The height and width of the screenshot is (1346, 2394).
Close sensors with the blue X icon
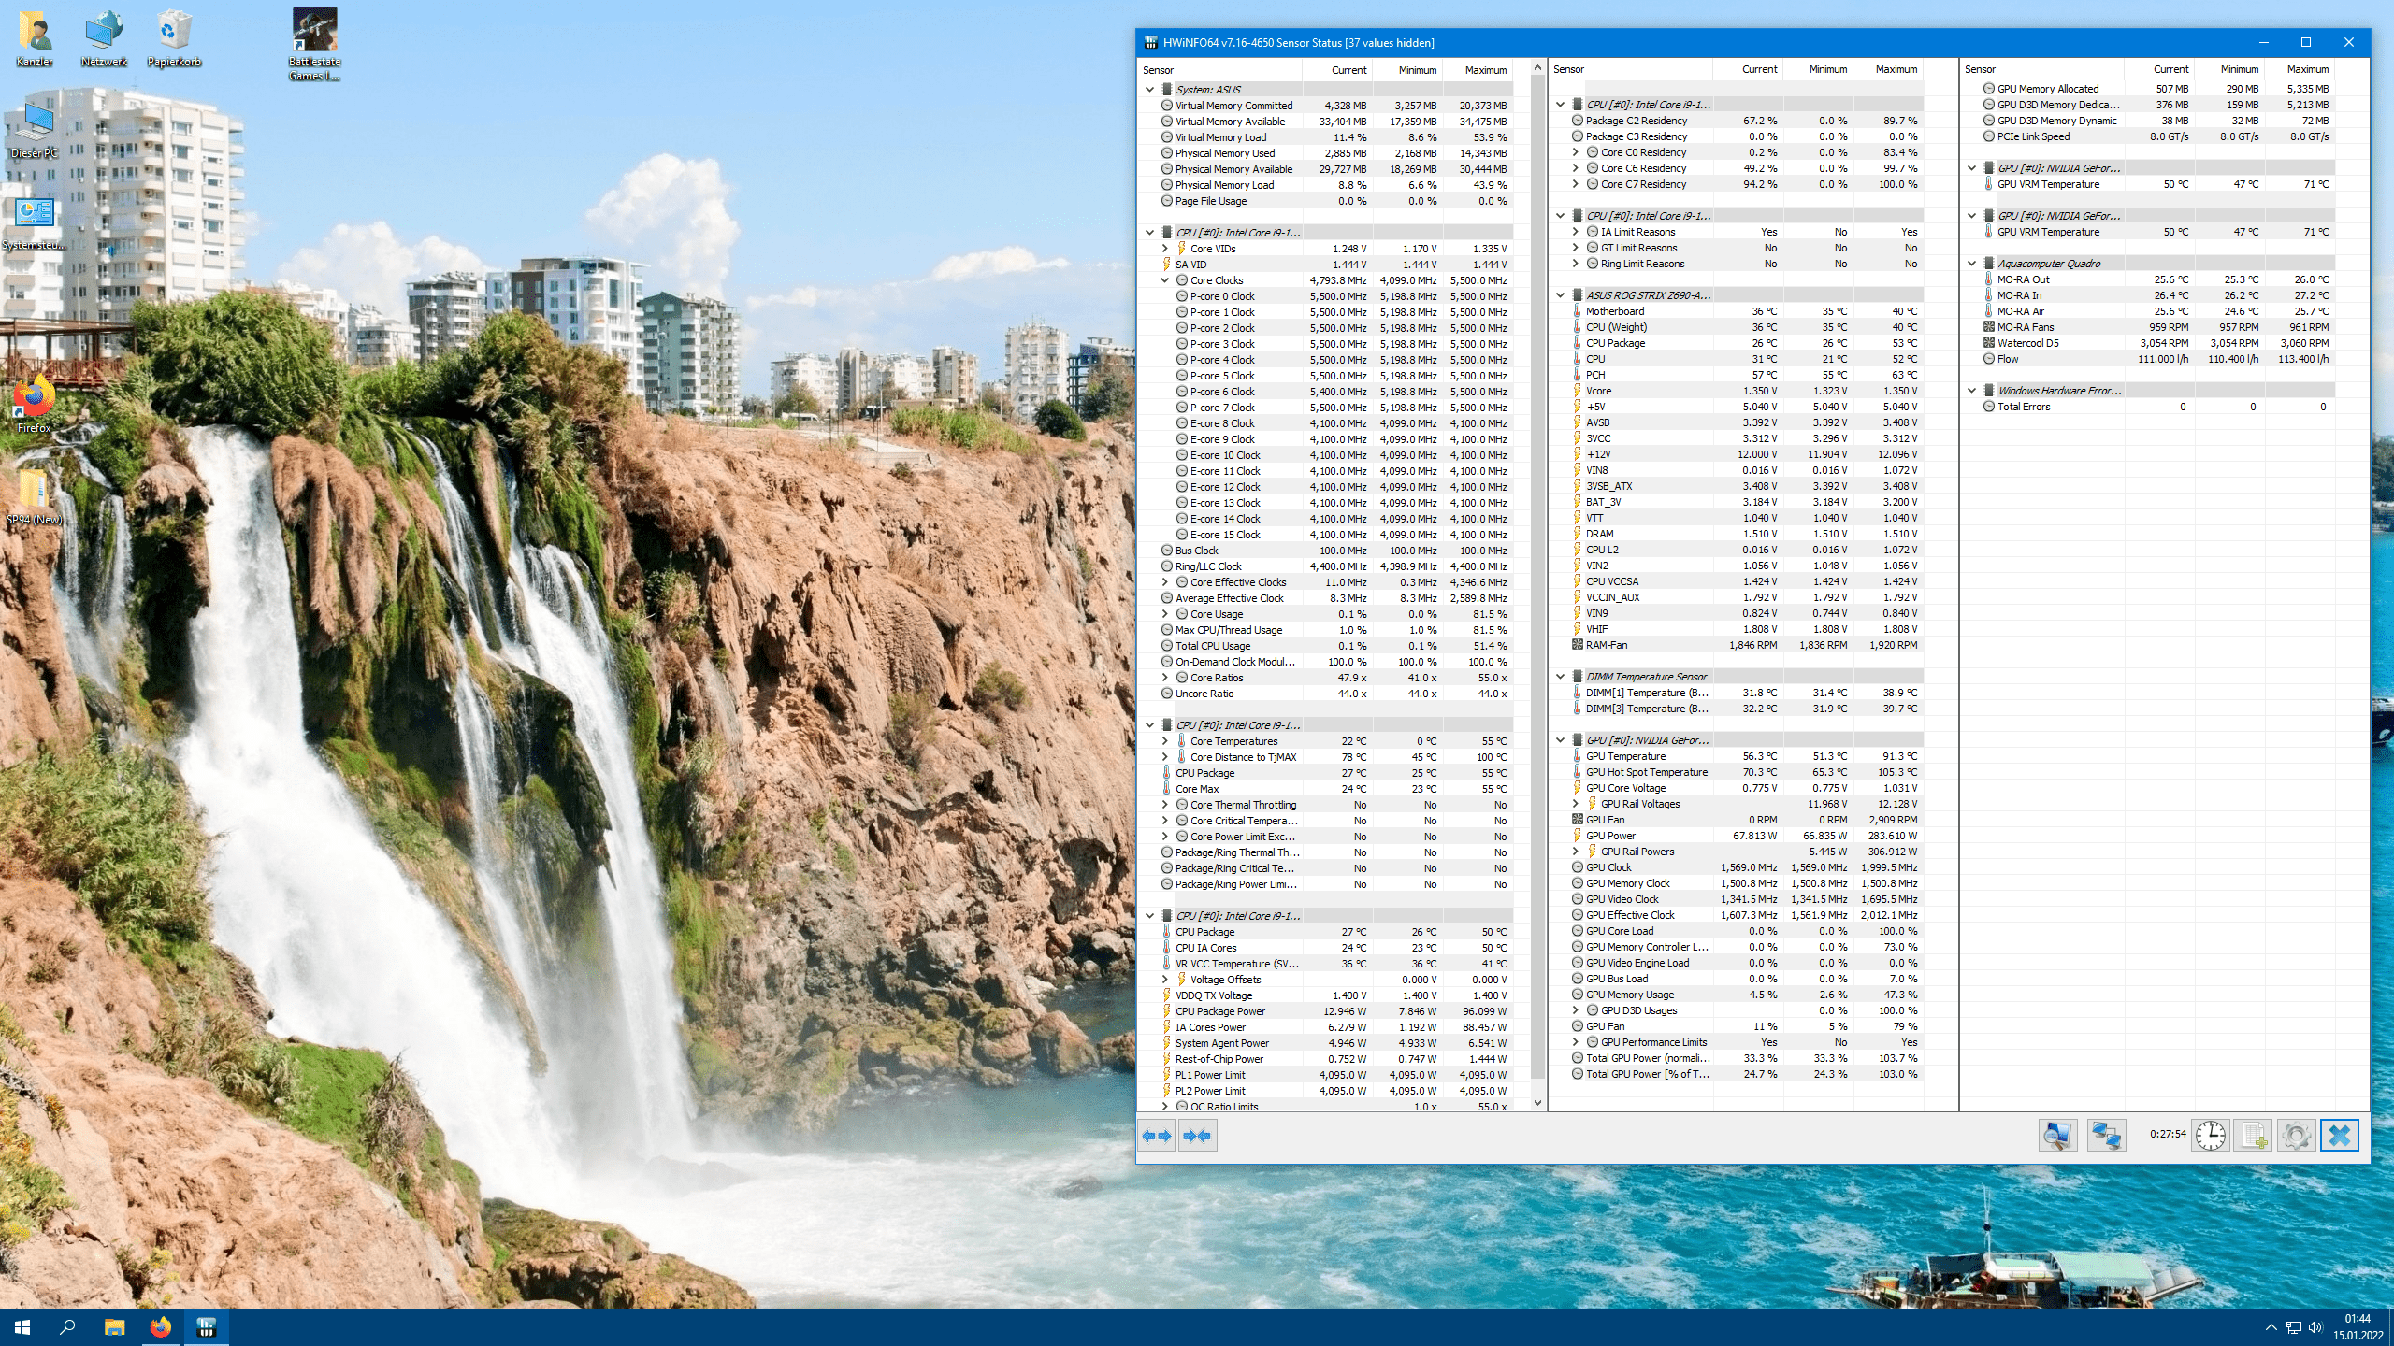point(2340,1136)
